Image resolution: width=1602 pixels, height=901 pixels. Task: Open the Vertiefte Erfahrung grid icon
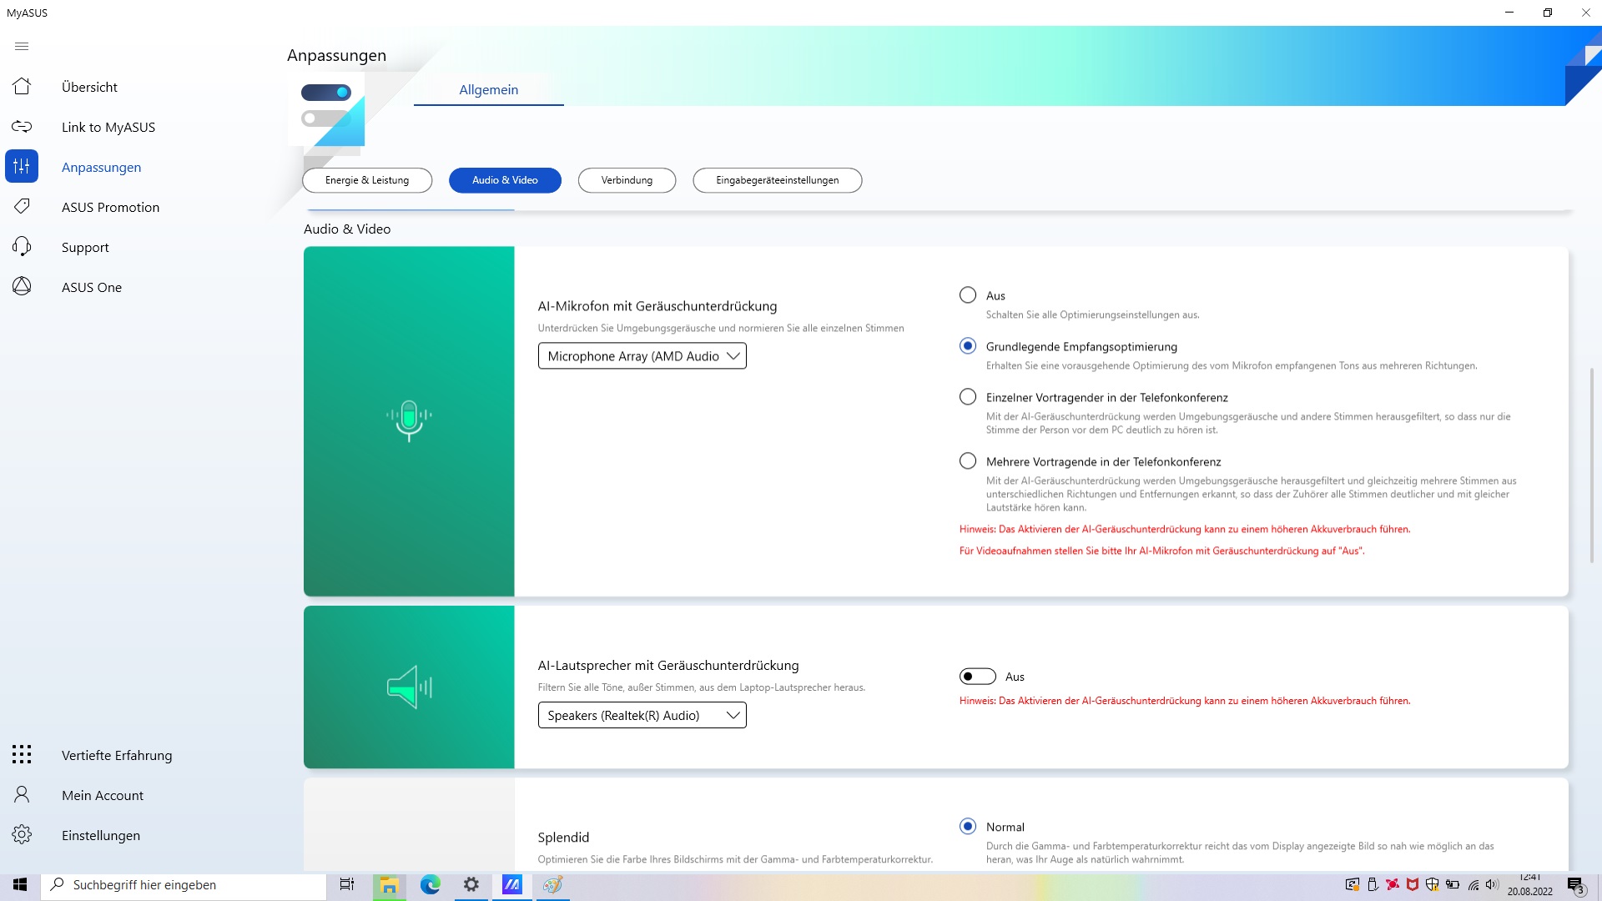(22, 755)
